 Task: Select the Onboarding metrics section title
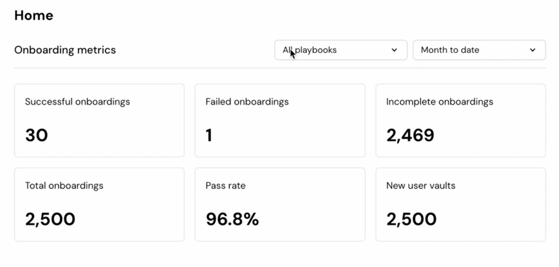65,50
